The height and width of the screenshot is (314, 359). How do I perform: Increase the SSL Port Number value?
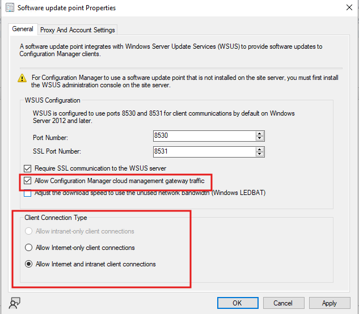click(260, 149)
